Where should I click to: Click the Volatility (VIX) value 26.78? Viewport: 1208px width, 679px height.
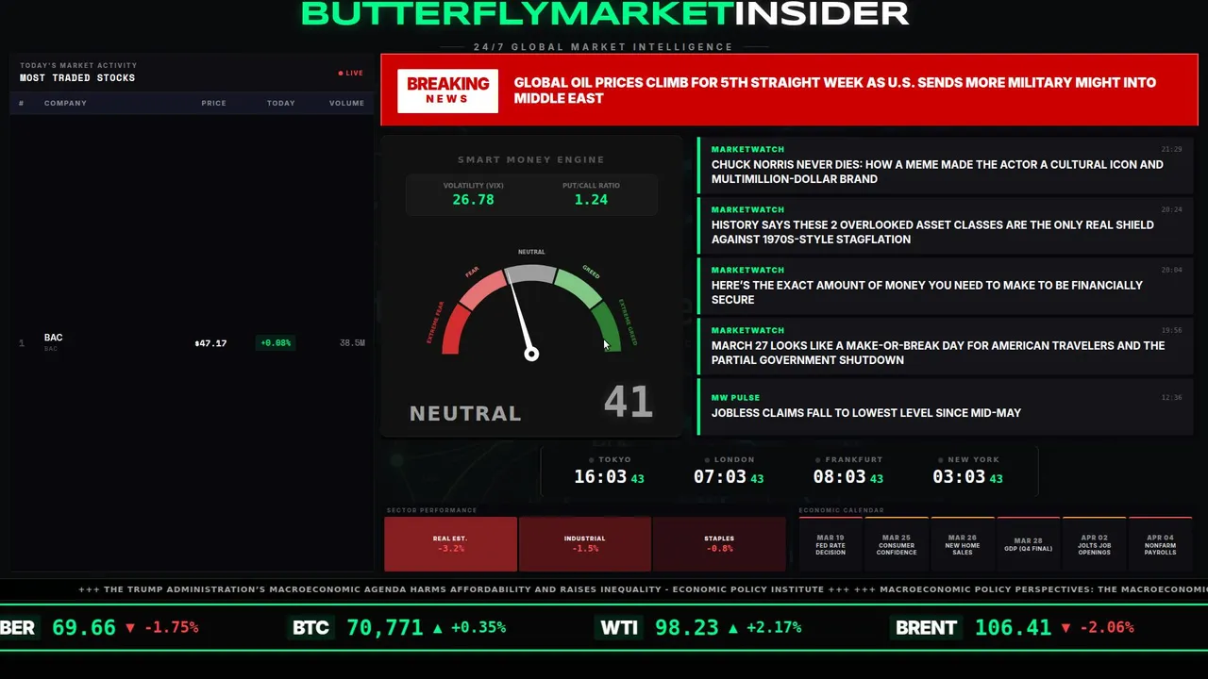coord(473,200)
